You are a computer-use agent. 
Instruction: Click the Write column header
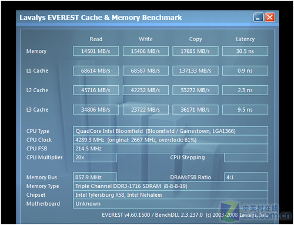click(x=146, y=39)
